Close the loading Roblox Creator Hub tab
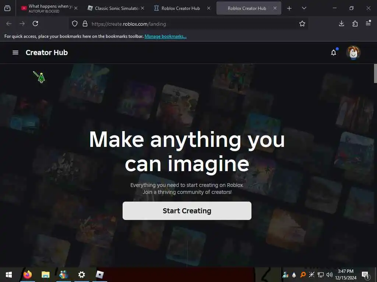377x282 pixels. coord(209,8)
